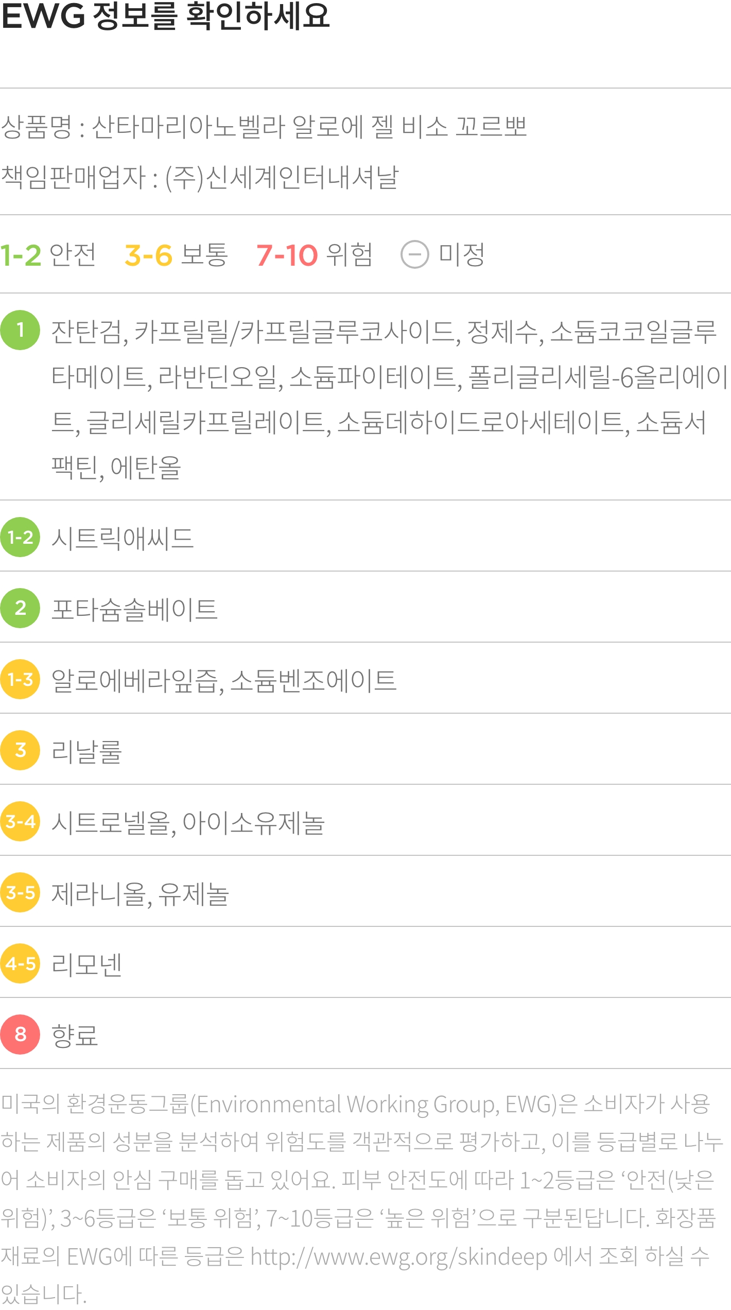Click the yellow 3-5 grade badge
Screen dimensions: 731x1310
(20, 892)
